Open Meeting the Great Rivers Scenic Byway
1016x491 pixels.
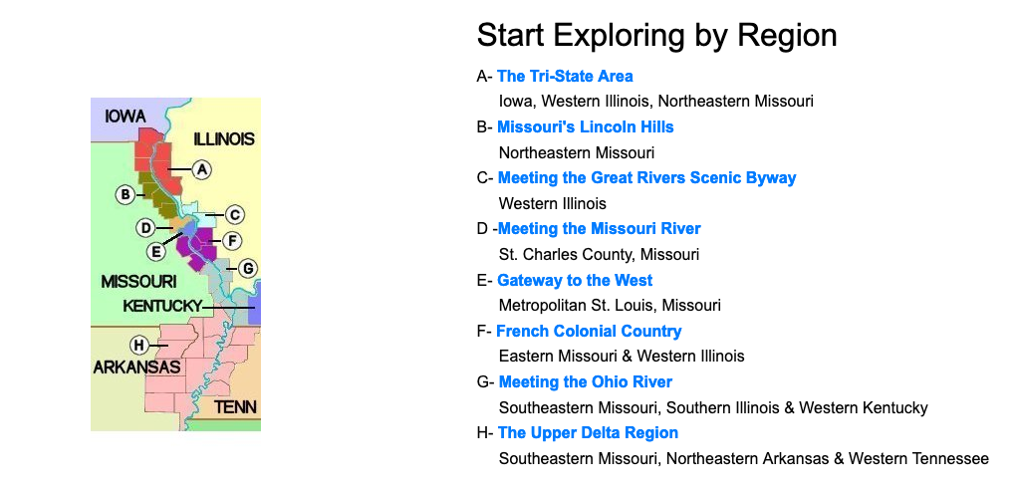(x=646, y=177)
